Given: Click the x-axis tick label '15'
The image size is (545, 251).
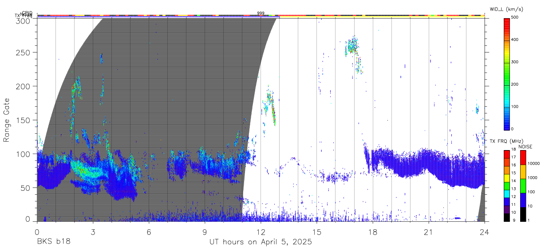Looking at the screenshot, I should [x=316, y=232].
